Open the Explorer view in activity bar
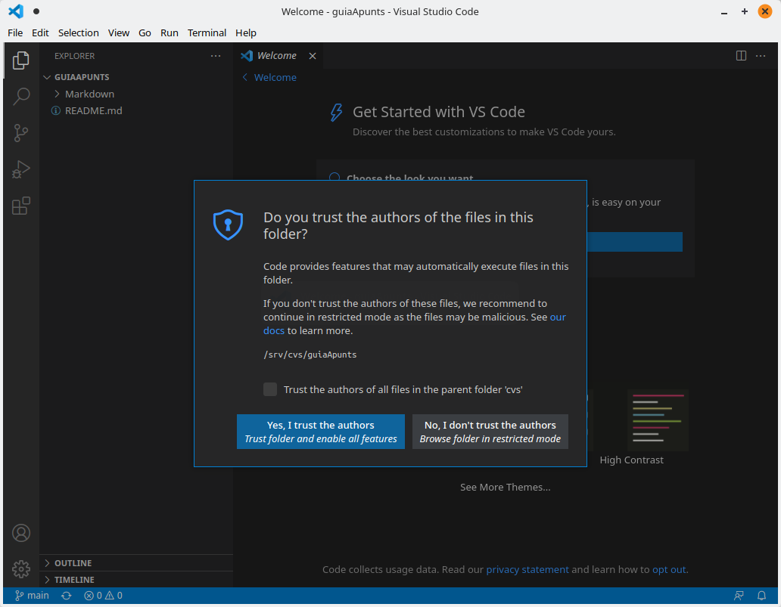The height and width of the screenshot is (607, 781). point(21,60)
